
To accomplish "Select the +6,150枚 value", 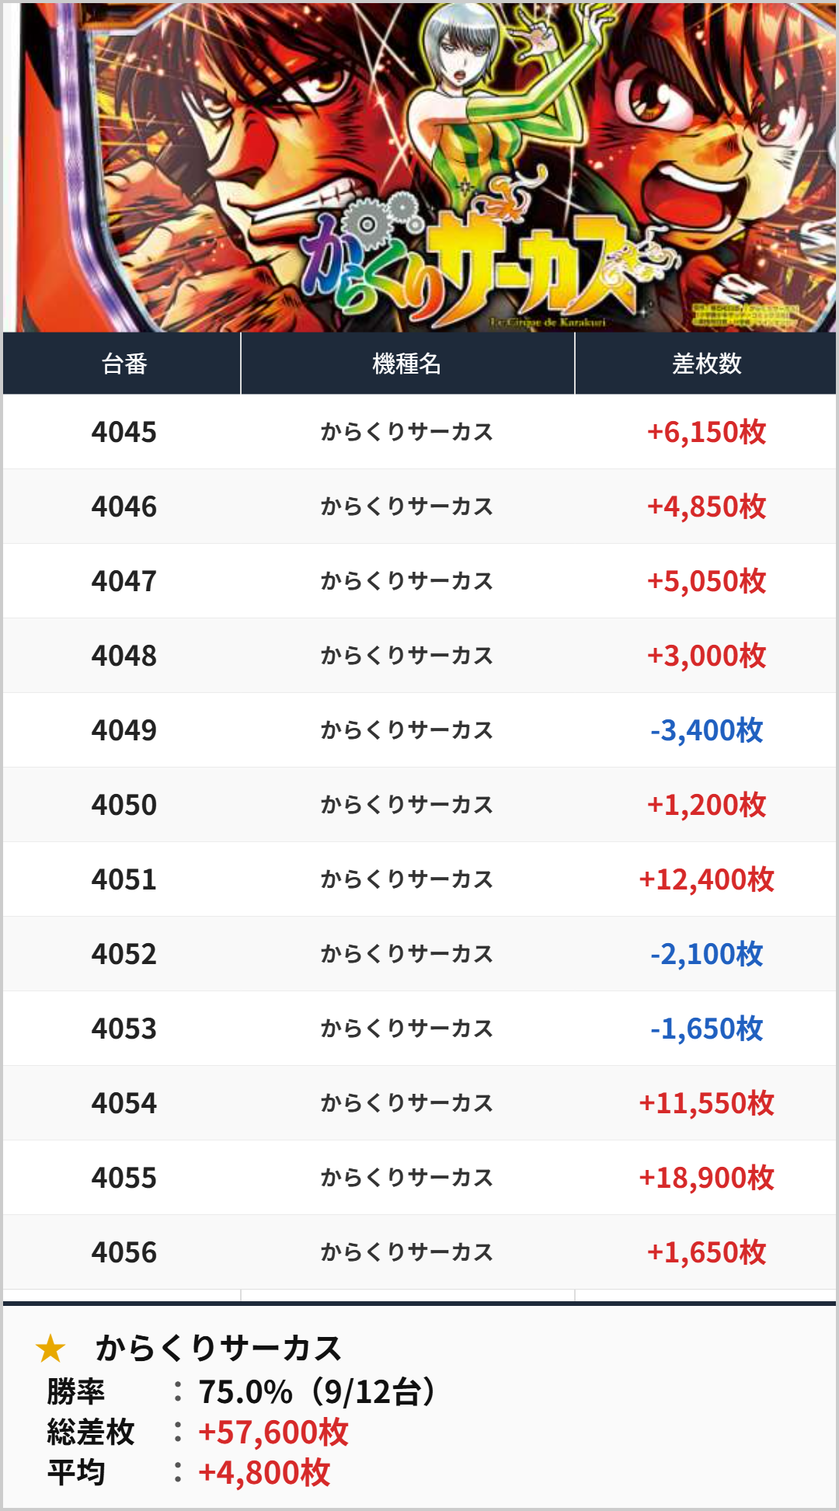I will [x=706, y=432].
